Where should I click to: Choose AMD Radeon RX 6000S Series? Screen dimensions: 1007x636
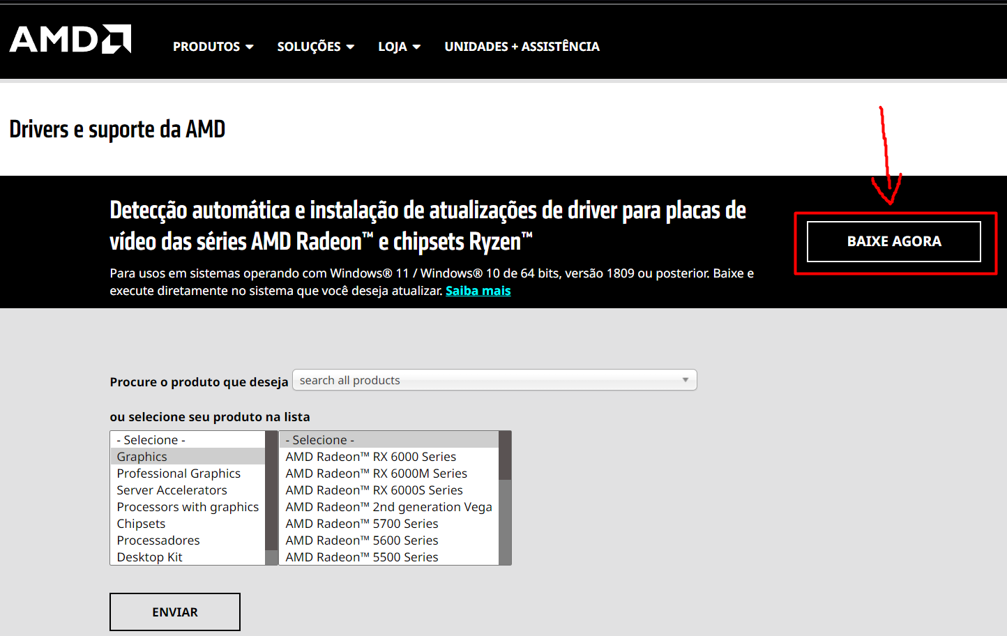coord(389,490)
